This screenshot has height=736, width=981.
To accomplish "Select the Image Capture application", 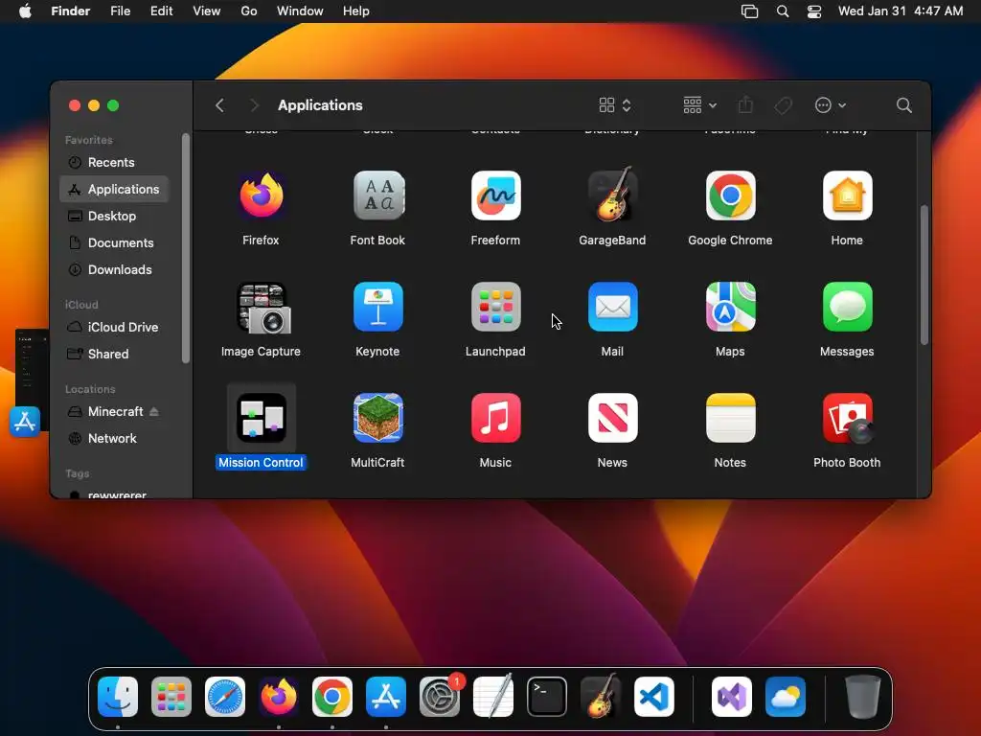I will click(262, 308).
